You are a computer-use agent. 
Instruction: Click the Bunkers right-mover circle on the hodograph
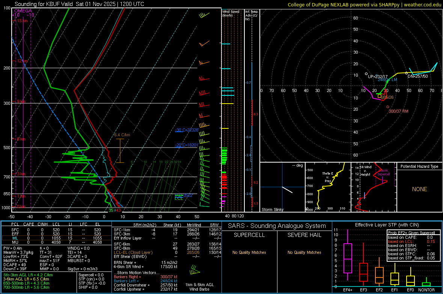pos(387,107)
